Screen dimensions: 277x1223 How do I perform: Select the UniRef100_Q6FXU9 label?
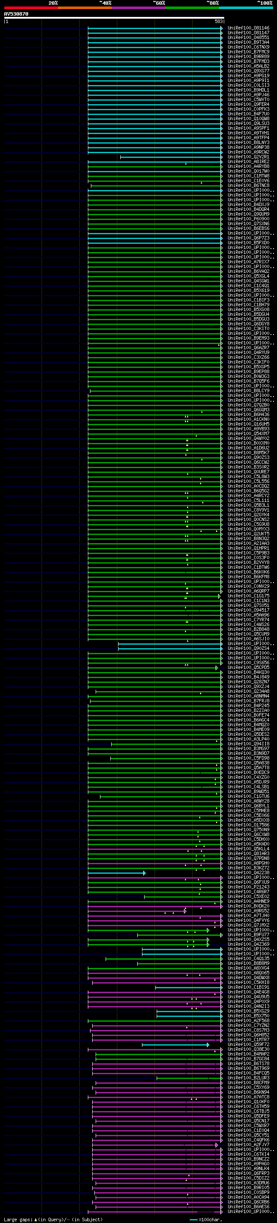tap(248, 882)
